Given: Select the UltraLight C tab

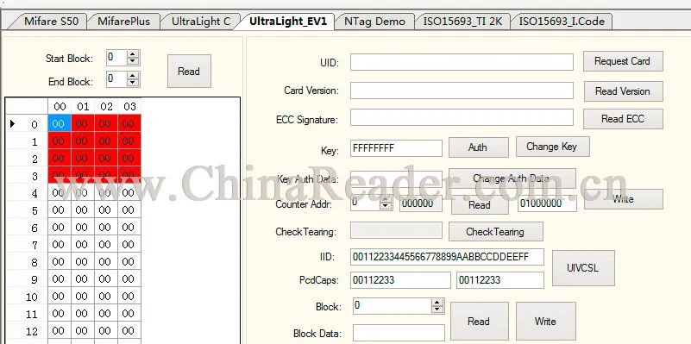Looking at the screenshot, I should click(200, 22).
